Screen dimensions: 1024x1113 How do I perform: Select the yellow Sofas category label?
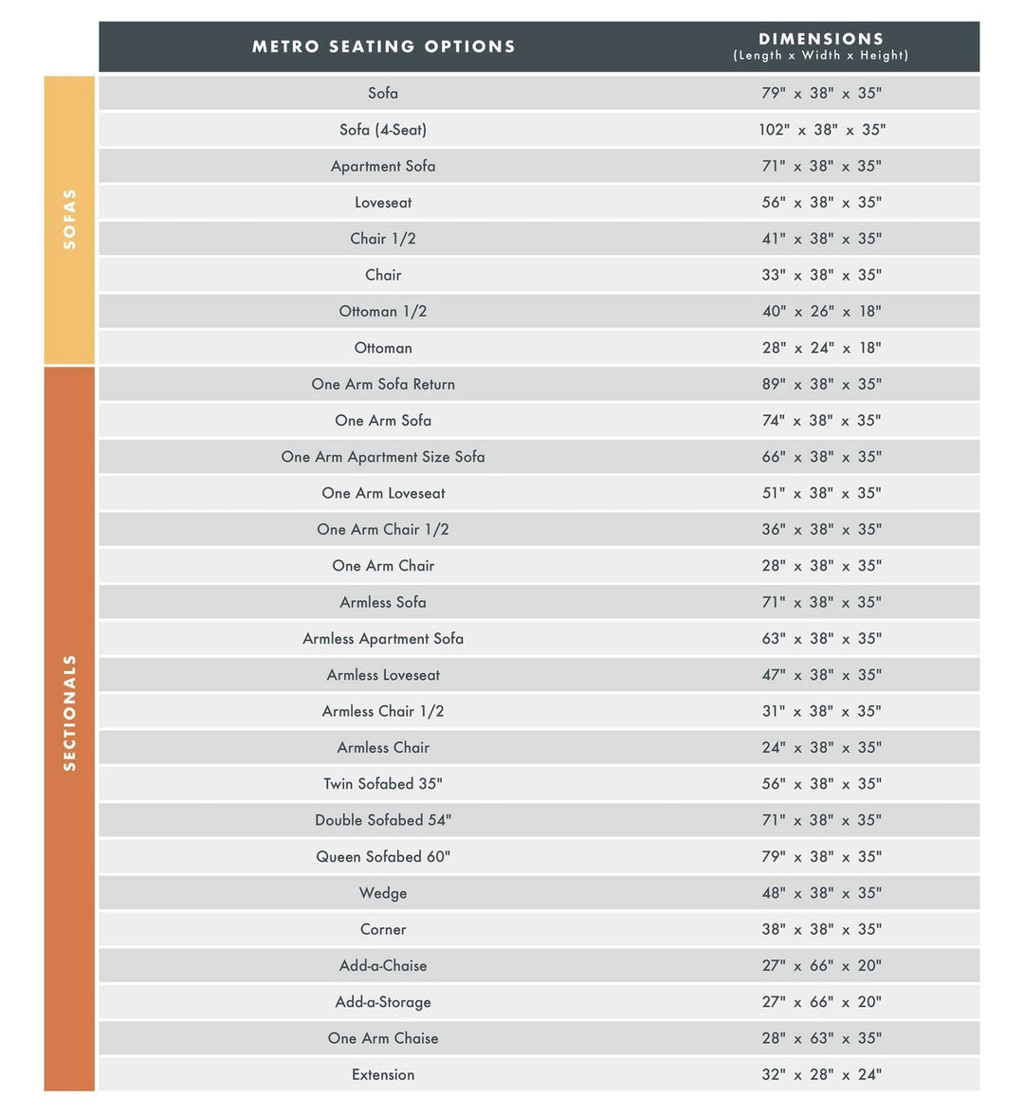[x=69, y=219]
